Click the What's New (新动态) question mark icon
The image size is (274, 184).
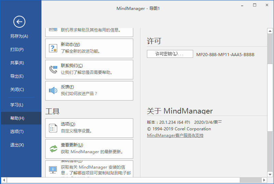(53, 48)
